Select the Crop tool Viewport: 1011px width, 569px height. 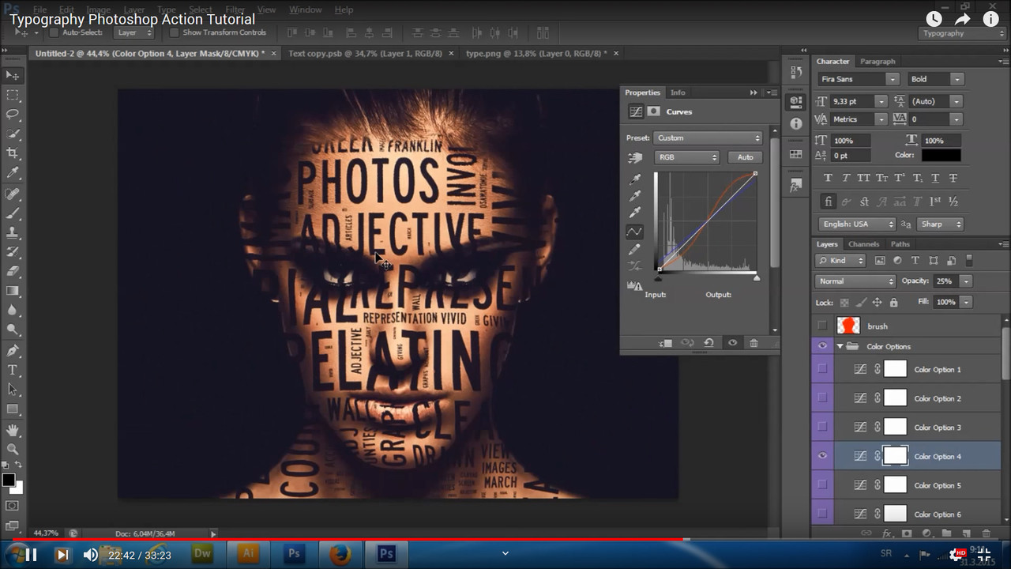[x=13, y=153]
